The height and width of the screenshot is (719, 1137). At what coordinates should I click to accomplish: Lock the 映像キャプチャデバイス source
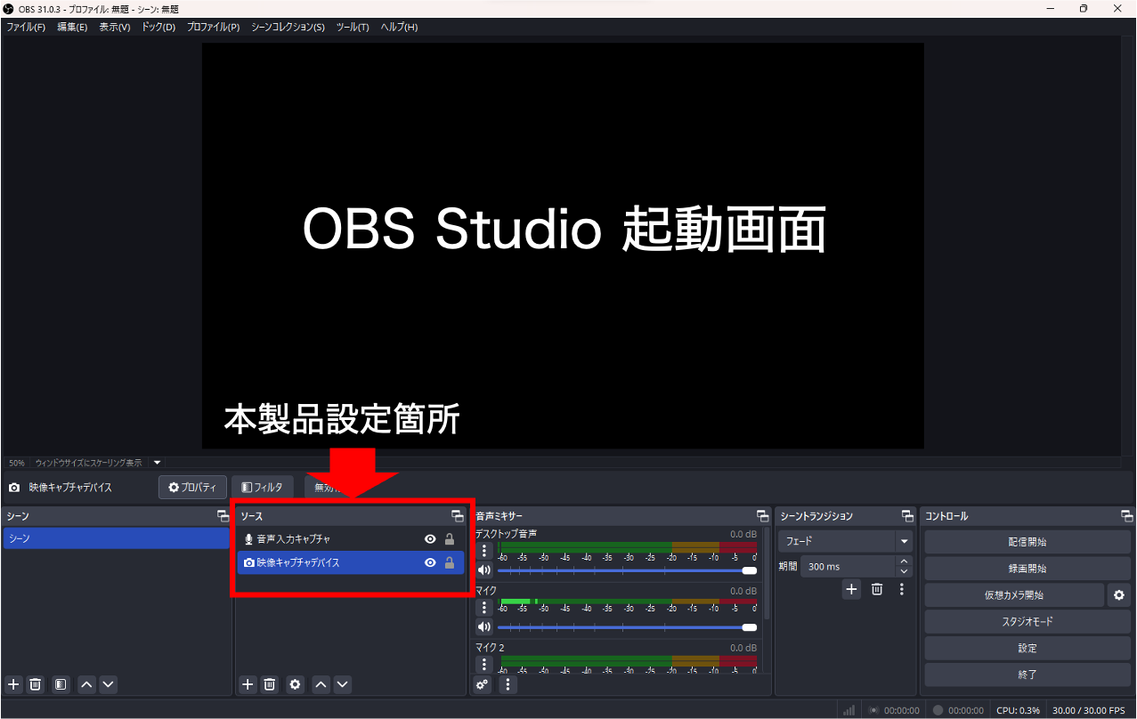[450, 562]
